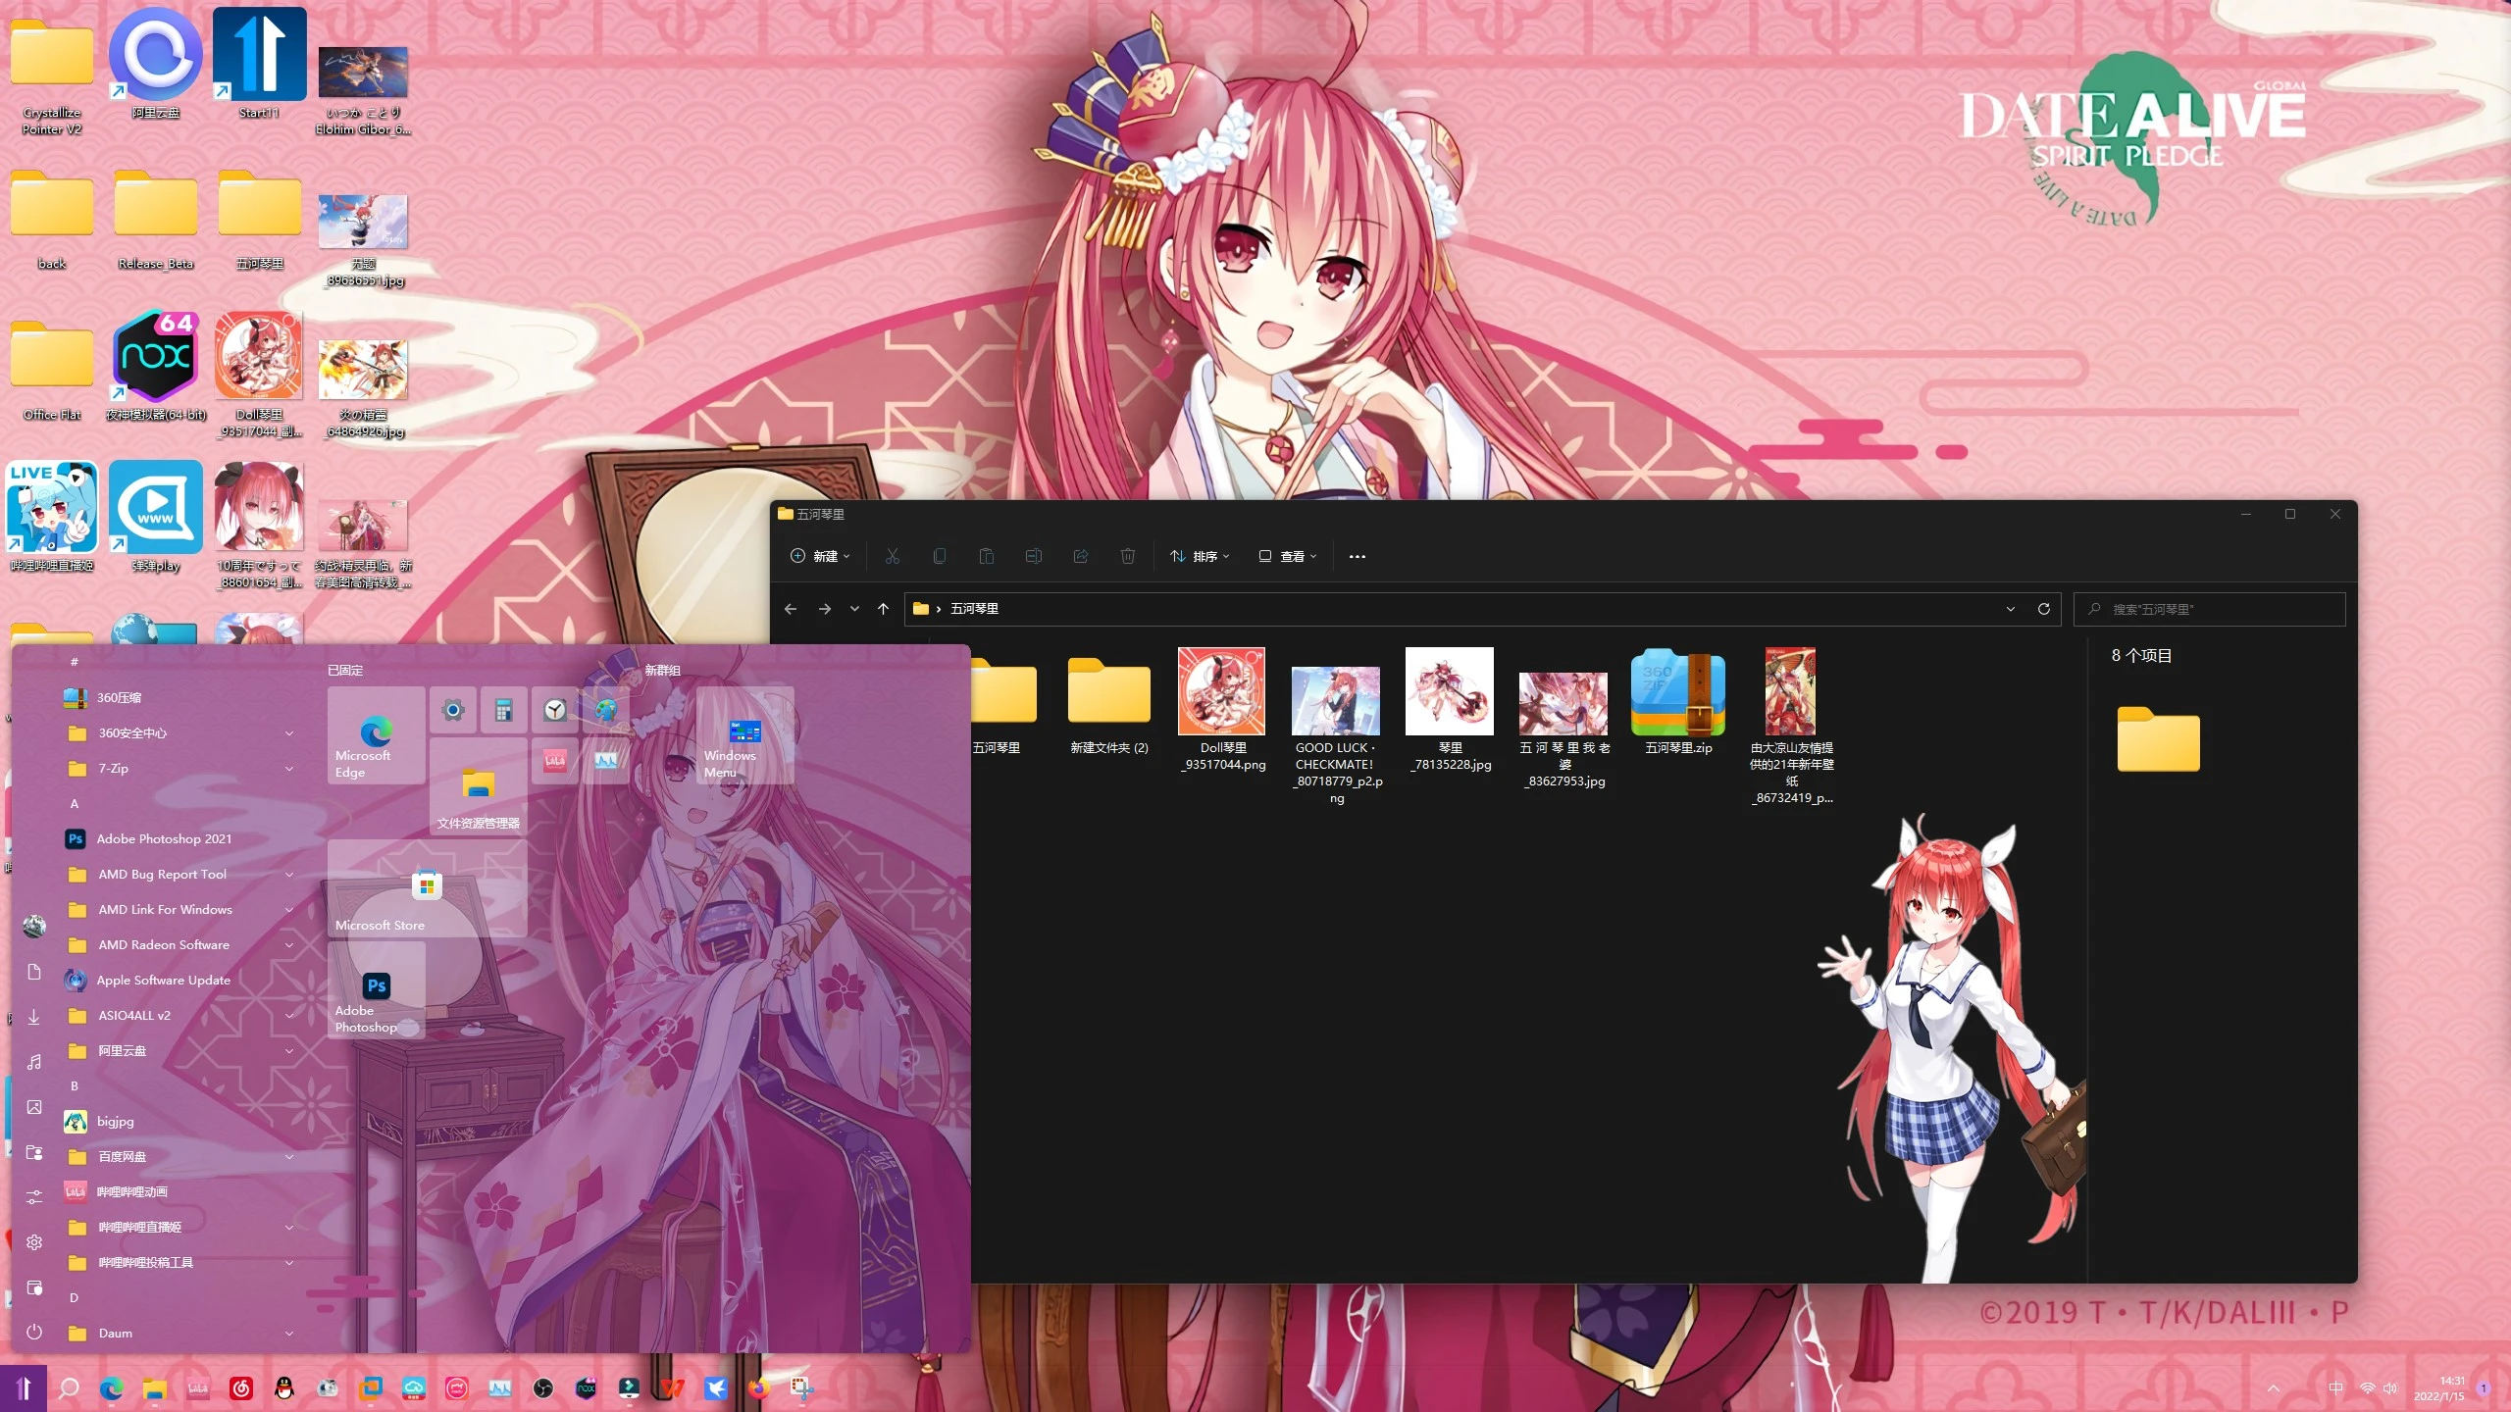
Task: Open Adobe Photoshop tile
Action: click(x=377, y=990)
